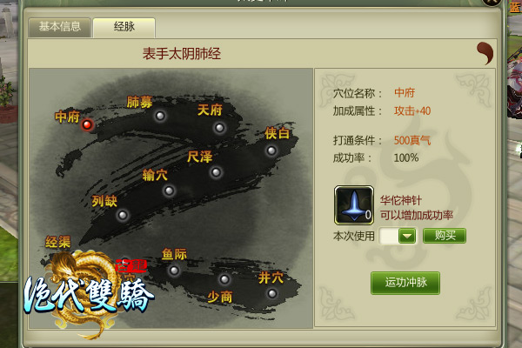Click the 华佗神针 needle item icon
Image resolution: width=522 pixels, height=348 pixels.
[x=354, y=205]
